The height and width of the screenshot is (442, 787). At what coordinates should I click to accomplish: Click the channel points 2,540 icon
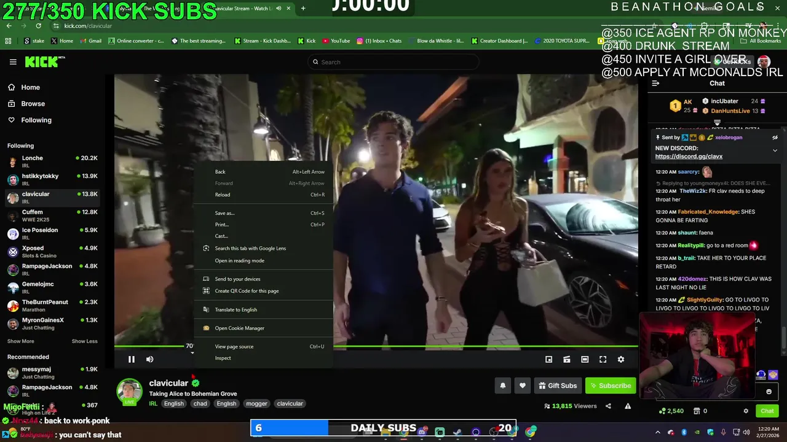(662, 411)
